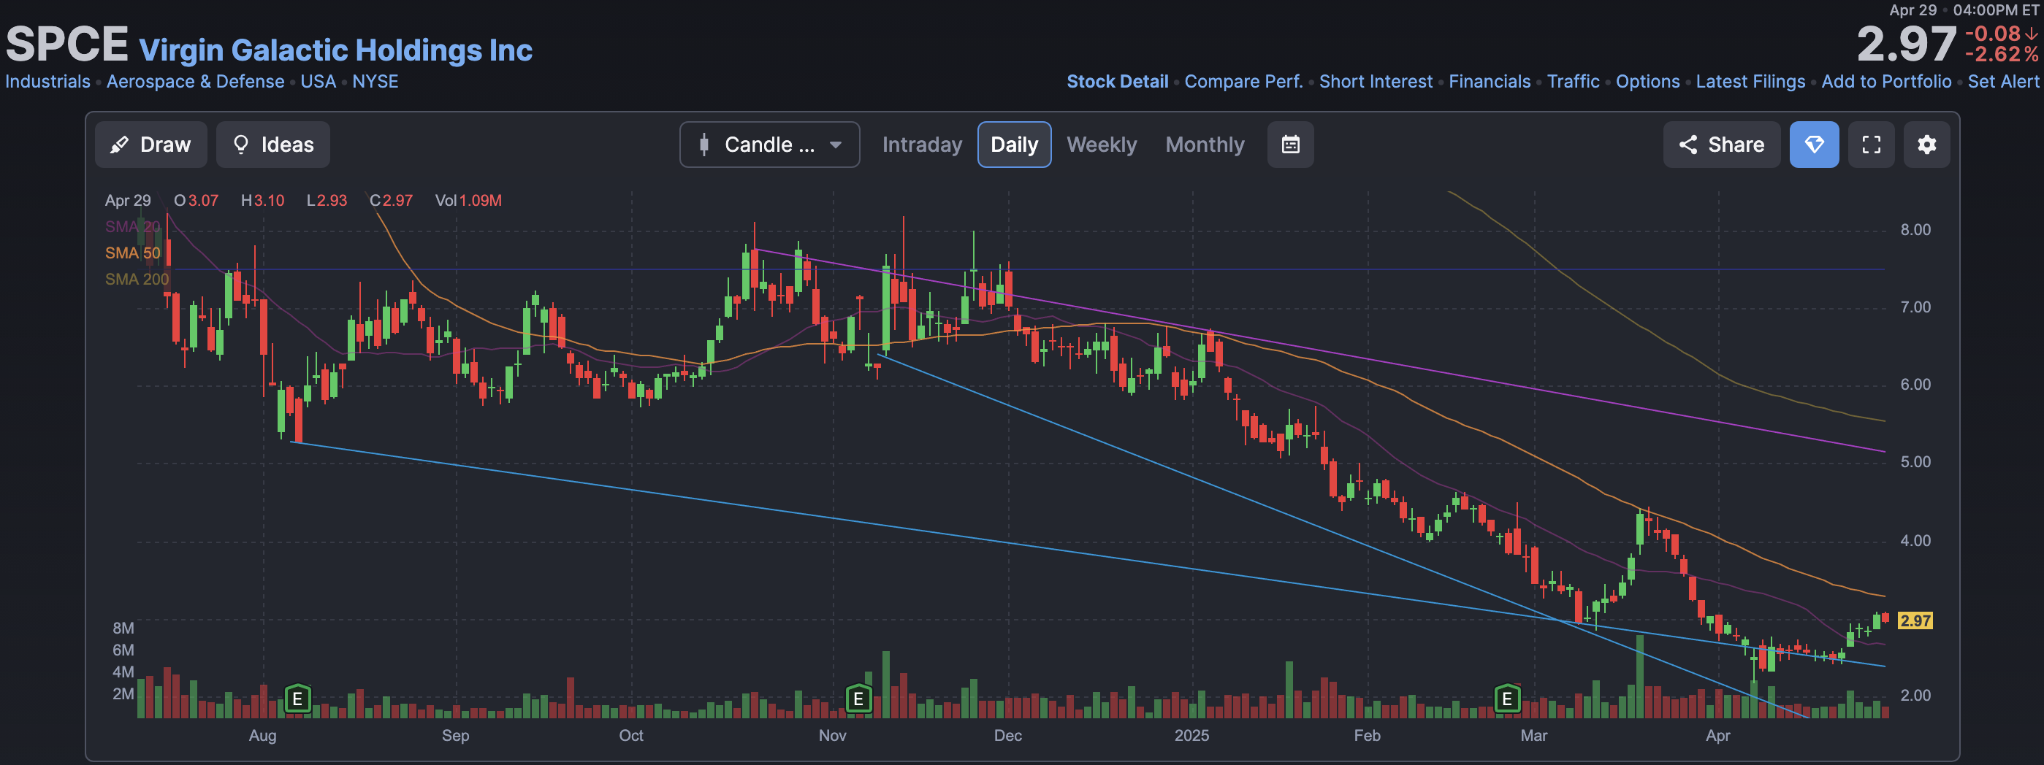The height and width of the screenshot is (765, 2044).
Task: Open the calendar date range icon
Action: 1290,145
